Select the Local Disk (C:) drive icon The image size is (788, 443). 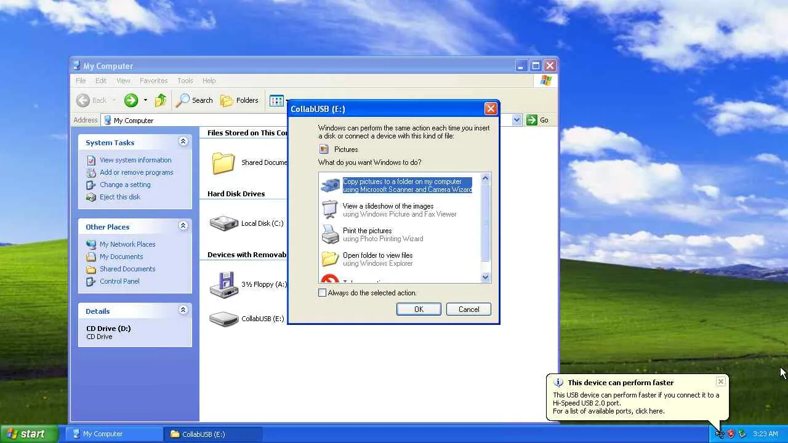[x=223, y=223]
